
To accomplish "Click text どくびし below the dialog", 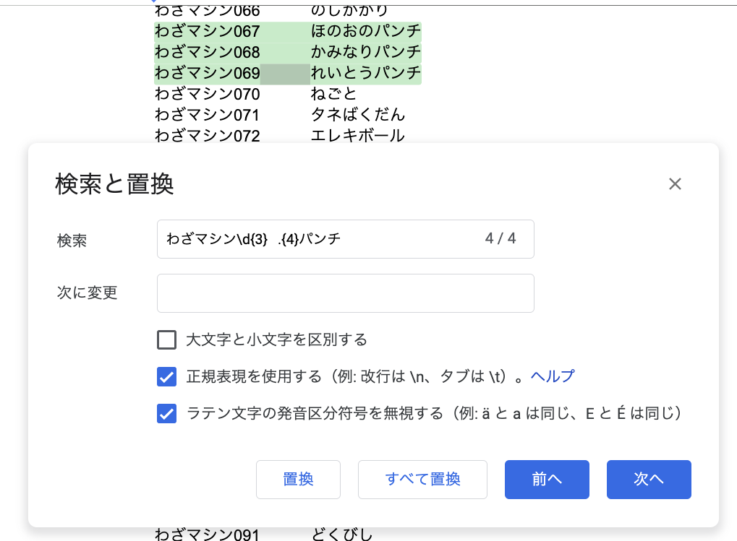I will click(x=342, y=534).
